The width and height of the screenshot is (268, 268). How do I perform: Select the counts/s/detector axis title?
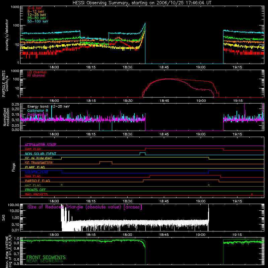click(7, 35)
